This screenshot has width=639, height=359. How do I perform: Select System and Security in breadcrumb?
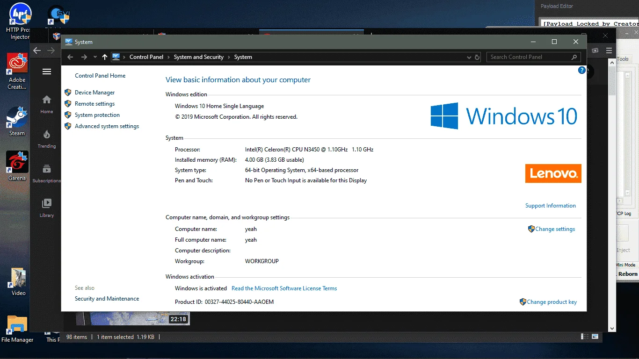[x=199, y=57]
